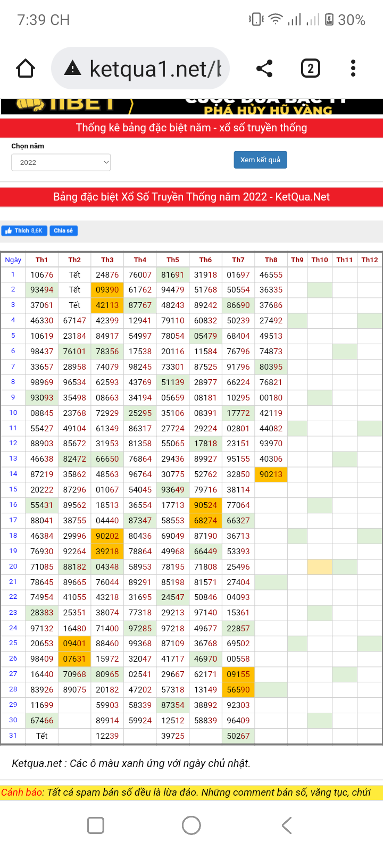
Task: Click green cell 17772 in row 10
Action: coord(238,413)
